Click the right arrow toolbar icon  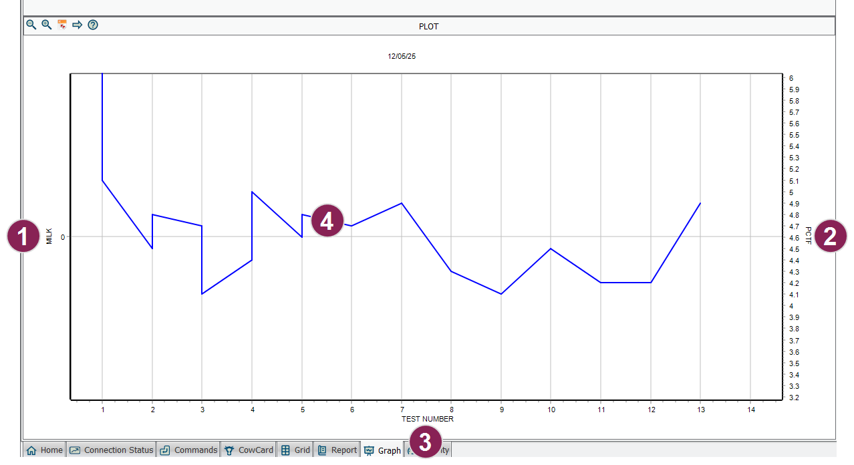(x=78, y=25)
